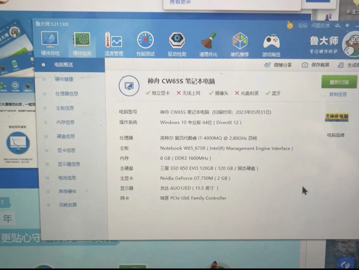Open the 论坛 forum link
359x270 pixels.
[x=303, y=25]
